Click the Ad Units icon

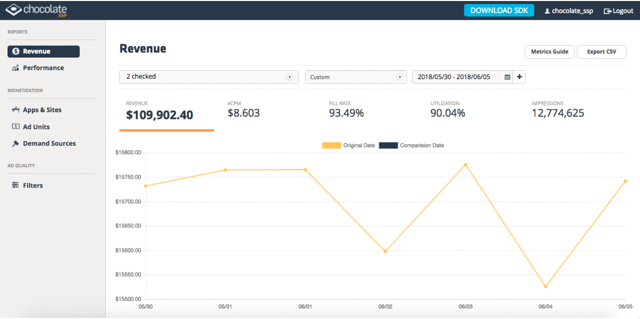pyautogui.click(x=15, y=126)
